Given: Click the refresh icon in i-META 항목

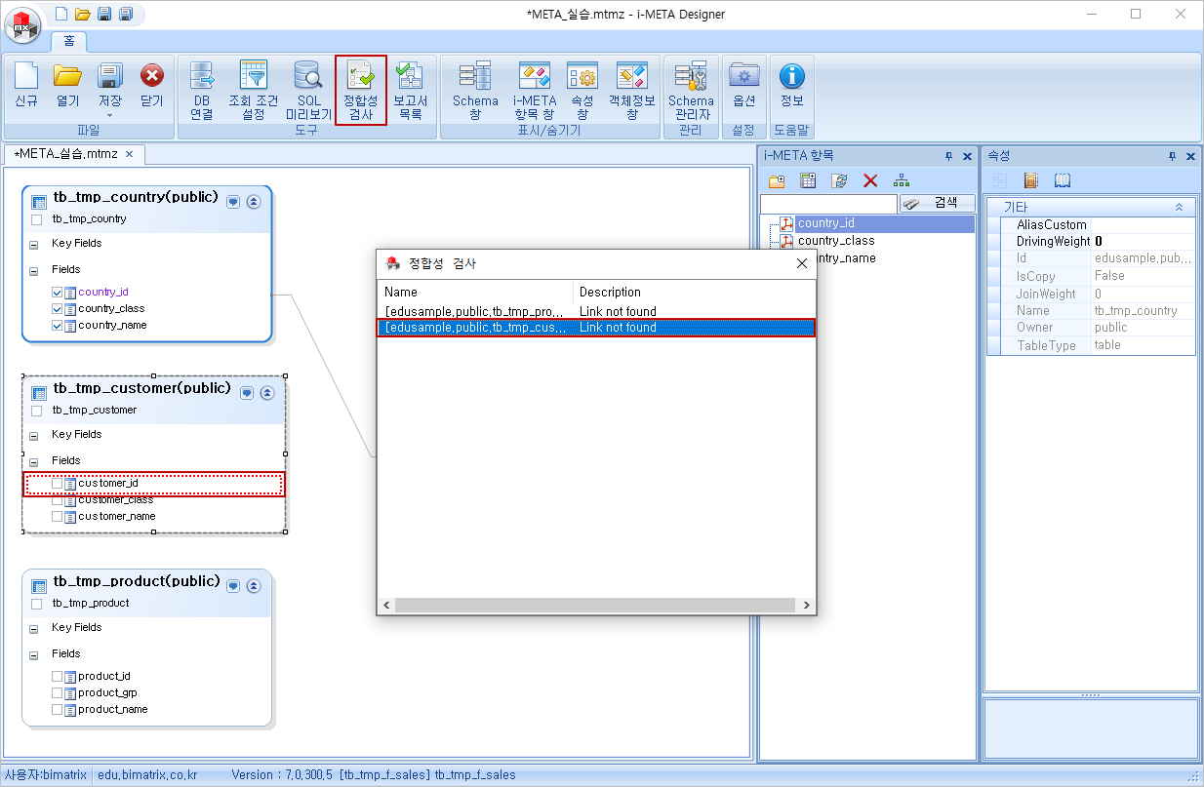Looking at the screenshot, I should [x=839, y=180].
